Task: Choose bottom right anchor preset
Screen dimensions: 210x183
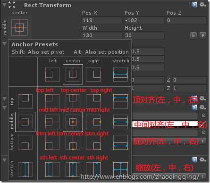Action: (x=93, y=142)
